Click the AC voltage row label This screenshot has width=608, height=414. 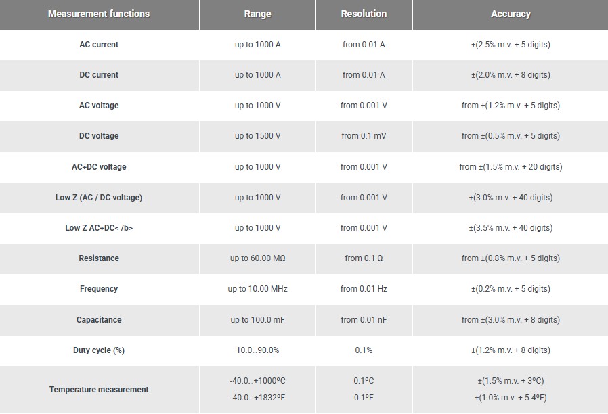pos(99,106)
